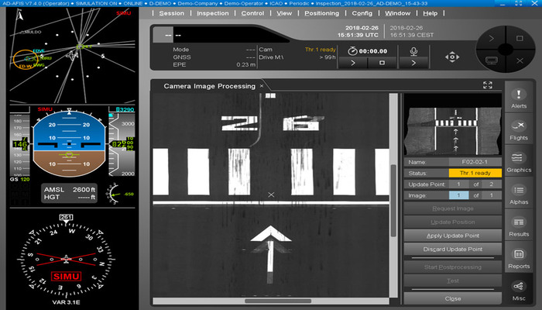Click the Discard Update Point button
This screenshot has height=310, width=542.
pos(453,249)
